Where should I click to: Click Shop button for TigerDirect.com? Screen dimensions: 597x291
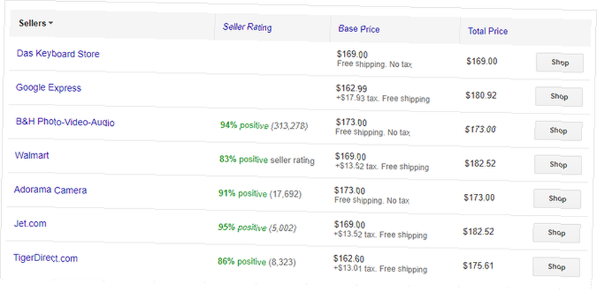tap(556, 267)
